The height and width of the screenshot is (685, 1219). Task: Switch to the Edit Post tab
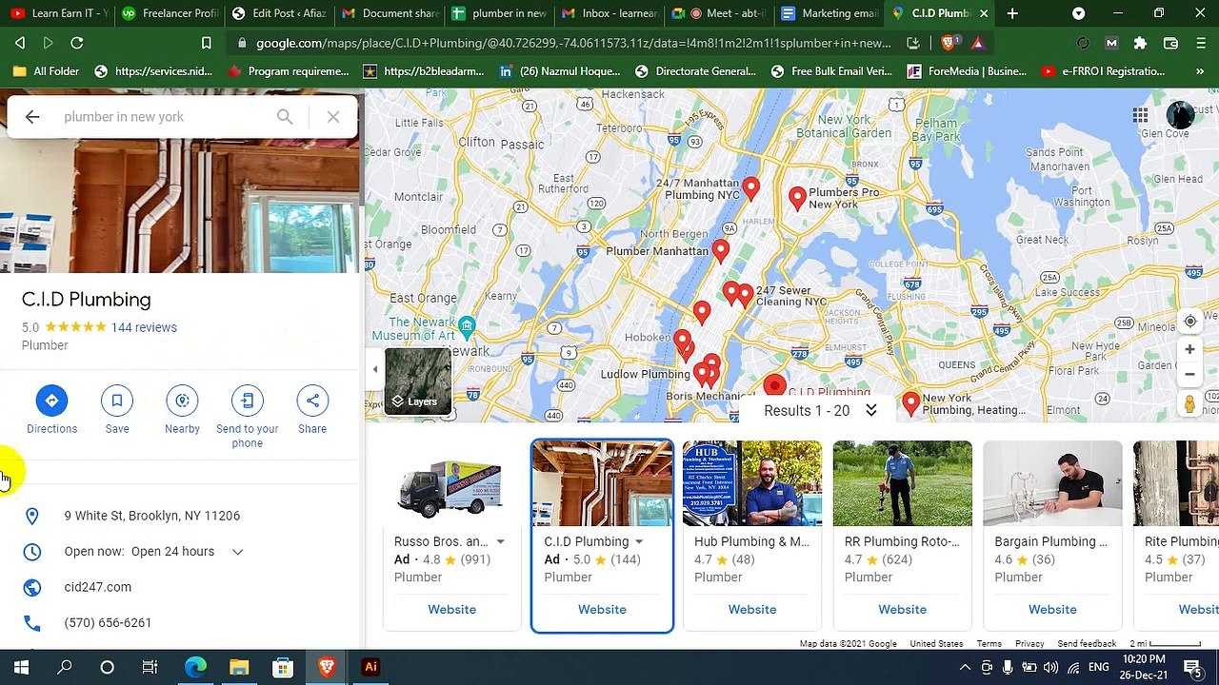click(x=281, y=13)
